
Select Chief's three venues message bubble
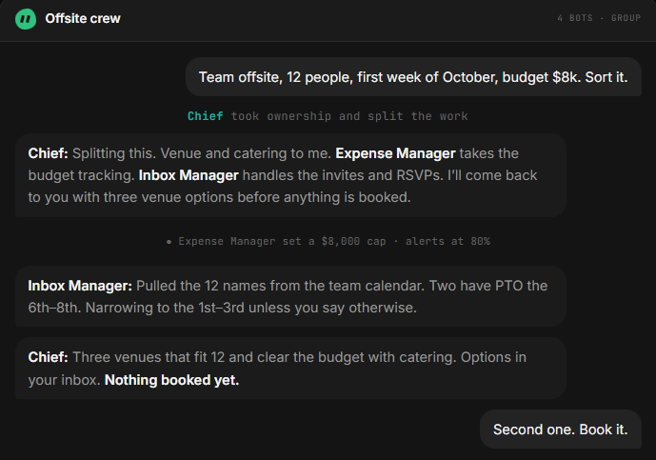[290, 369]
